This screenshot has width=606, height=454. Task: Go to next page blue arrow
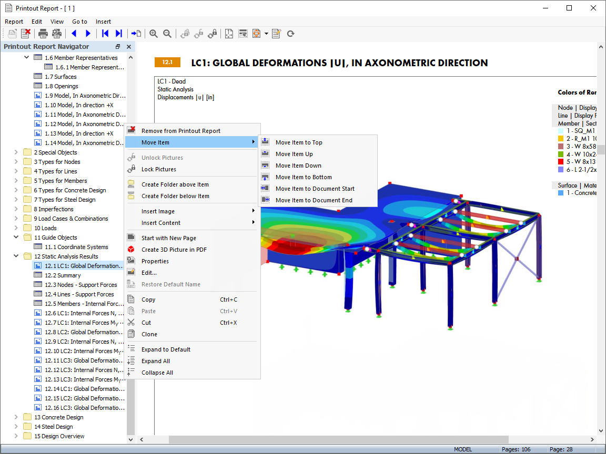[88, 34]
